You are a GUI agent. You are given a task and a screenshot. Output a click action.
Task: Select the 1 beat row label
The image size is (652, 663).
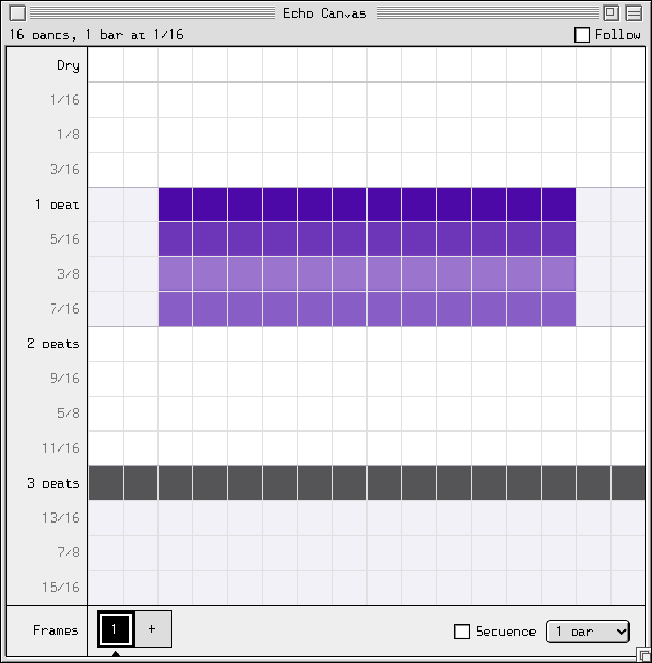click(x=57, y=205)
